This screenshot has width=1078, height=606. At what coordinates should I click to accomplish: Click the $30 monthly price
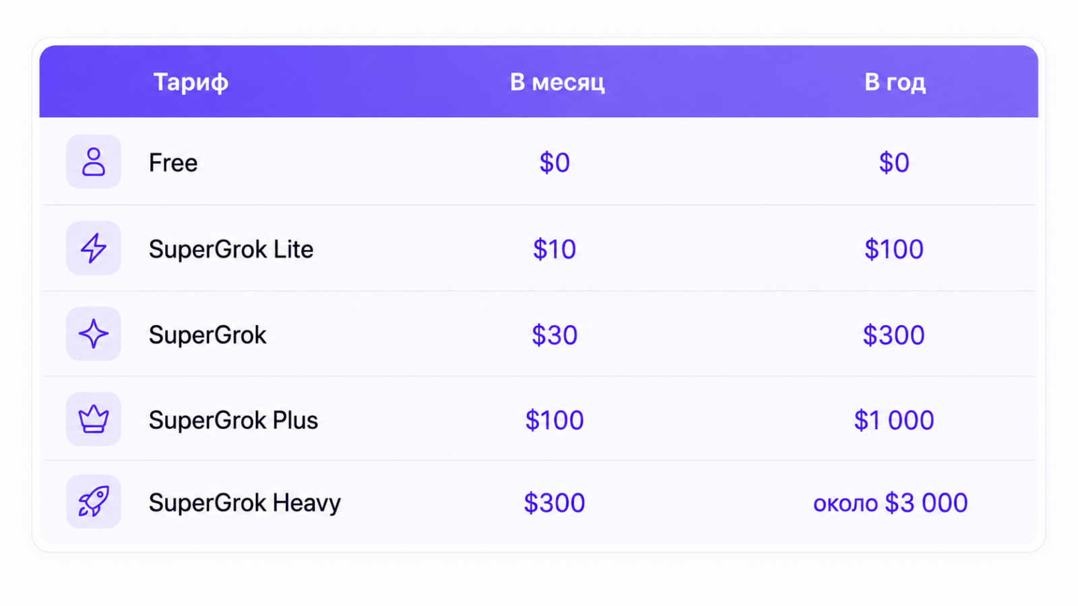click(x=554, y=335)
